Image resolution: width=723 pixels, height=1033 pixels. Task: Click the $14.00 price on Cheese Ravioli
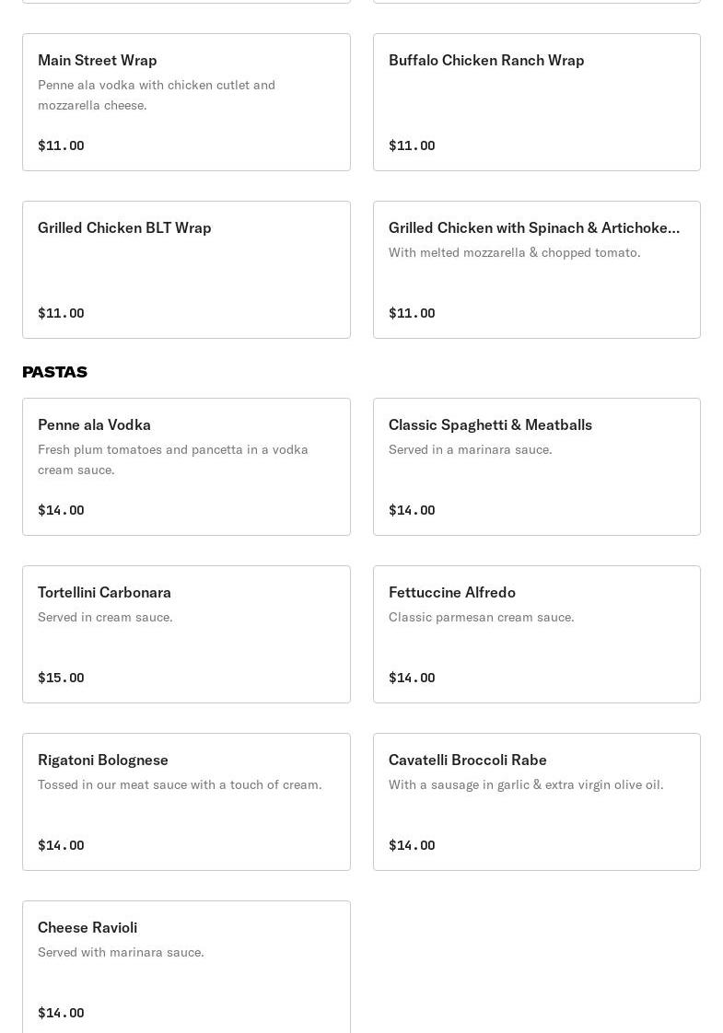(x=61, y=1013)
